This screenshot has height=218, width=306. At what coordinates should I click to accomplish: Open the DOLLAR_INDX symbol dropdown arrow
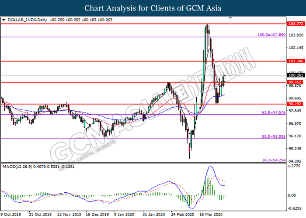click(3, 20)
